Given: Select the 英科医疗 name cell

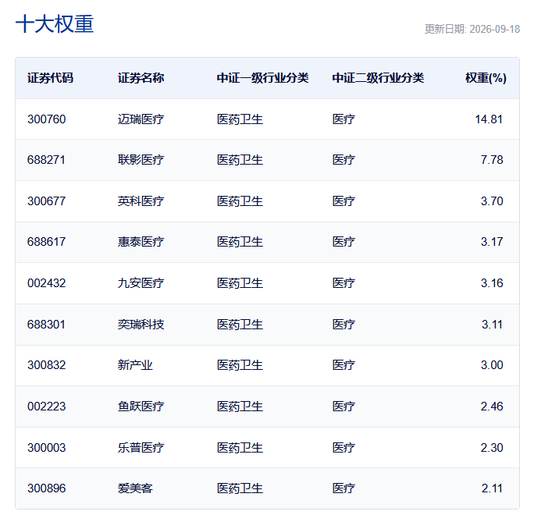Looking at the screenshot, I should pos(141,201).
